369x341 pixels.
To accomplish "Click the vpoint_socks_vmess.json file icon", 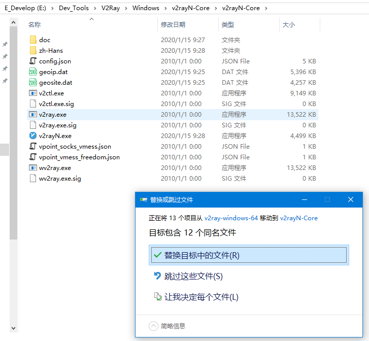I will tap(33, 146).
